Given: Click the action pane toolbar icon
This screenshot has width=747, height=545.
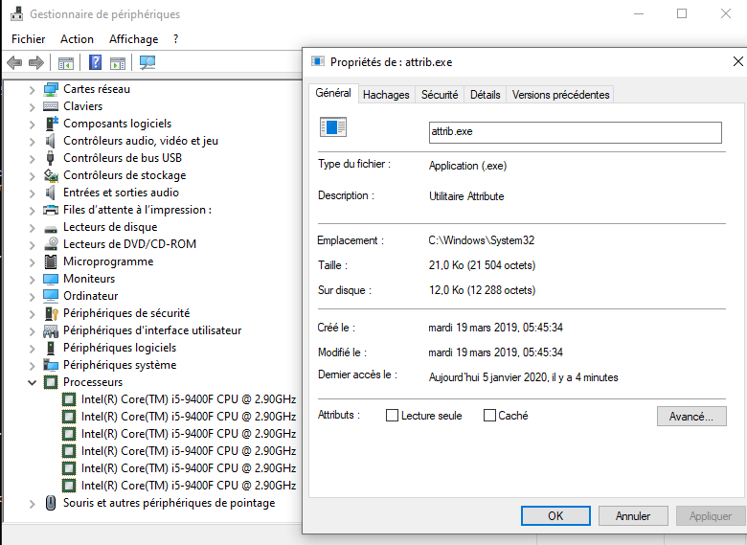Looking at the screenshot, I should pyautogui.click(x=118, y=63).
